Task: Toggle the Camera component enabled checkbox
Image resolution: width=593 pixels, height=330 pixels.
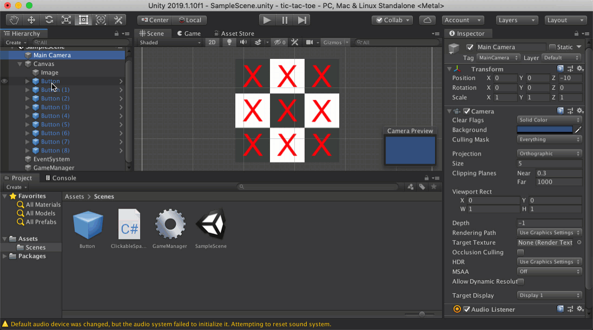Action: (x=467, y=111)
